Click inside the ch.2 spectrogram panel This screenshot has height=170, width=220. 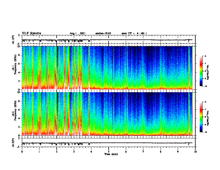pyautogui.click(x=107, y=114)
